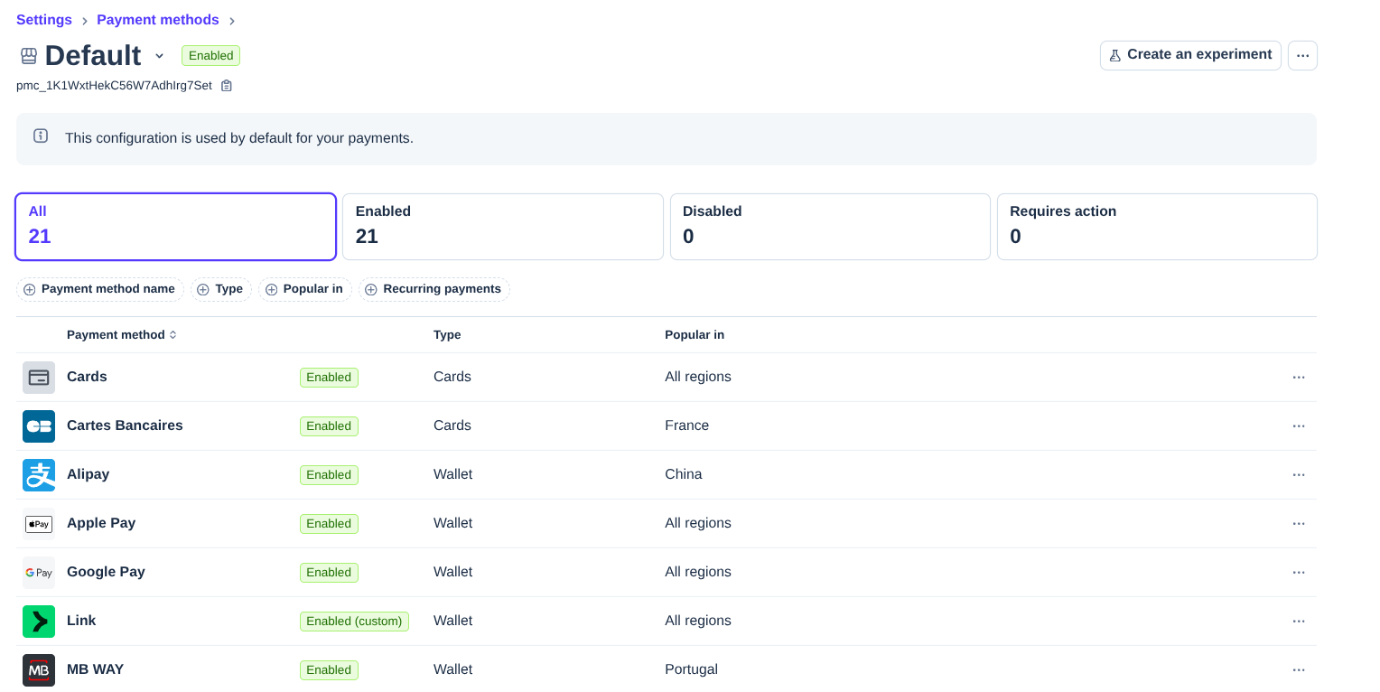Viewport: 1380px width, 692px height.
Task: Open the more options menu beside Create an experiment
Action: 1302,55
